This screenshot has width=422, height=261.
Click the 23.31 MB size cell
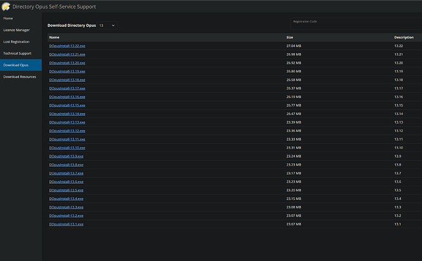click(x=294, y=148)
